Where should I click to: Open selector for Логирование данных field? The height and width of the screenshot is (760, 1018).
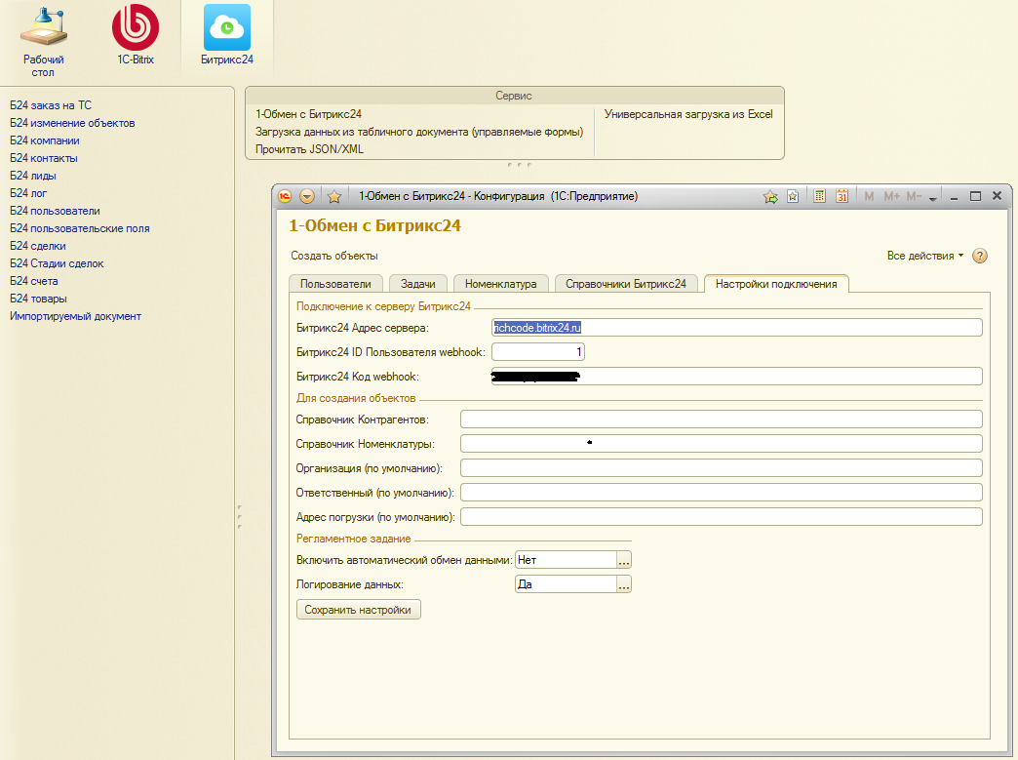tap(624, 584)
